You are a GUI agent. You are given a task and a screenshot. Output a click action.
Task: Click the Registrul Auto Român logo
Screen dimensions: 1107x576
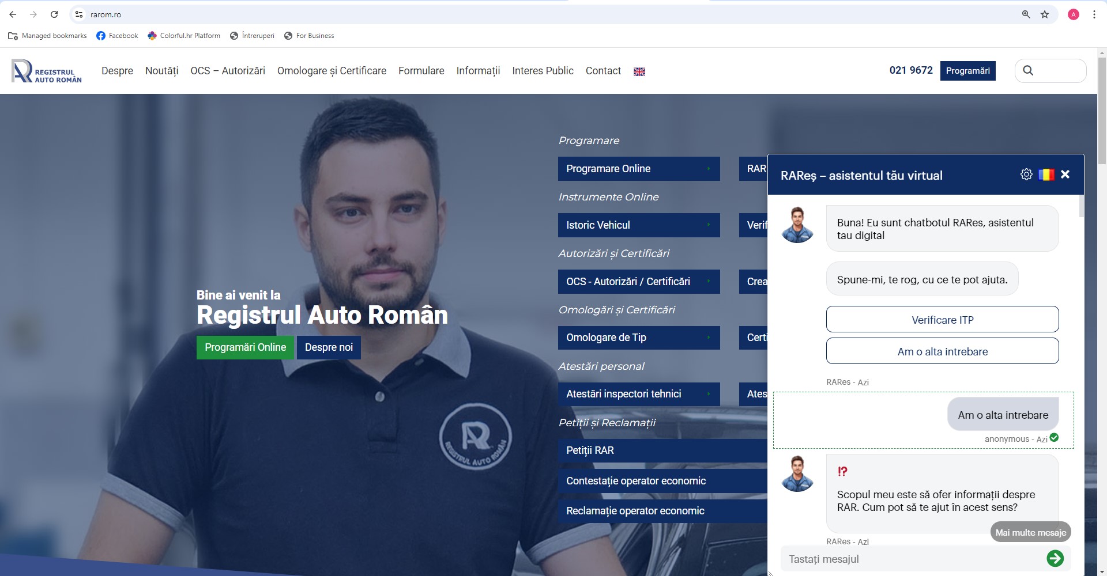pos(47,71)
